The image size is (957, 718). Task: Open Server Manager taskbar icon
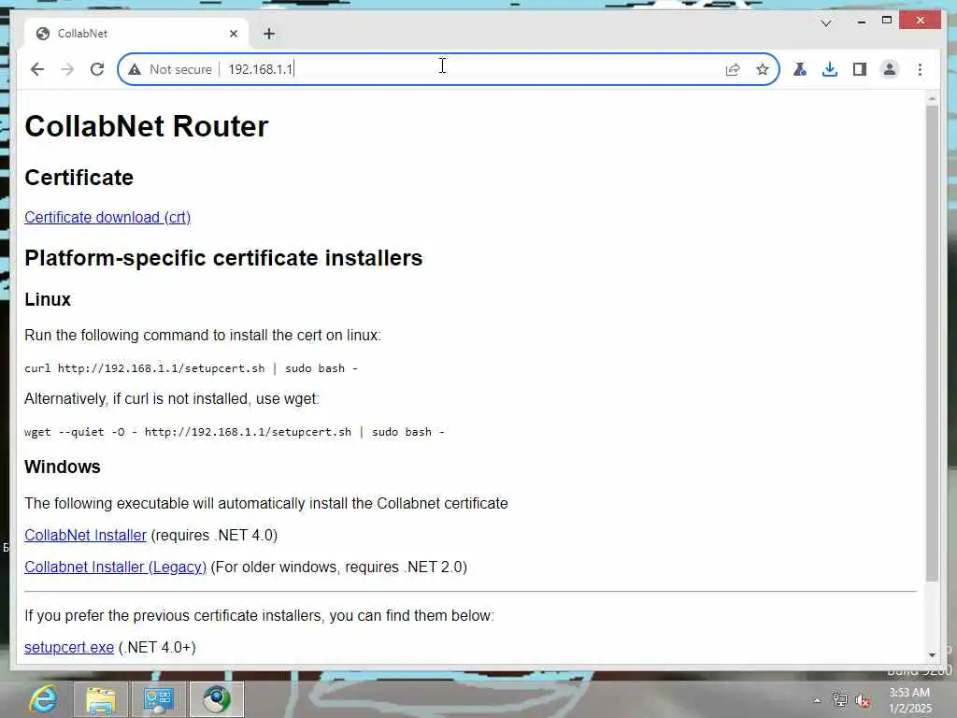tap(159, 699)
